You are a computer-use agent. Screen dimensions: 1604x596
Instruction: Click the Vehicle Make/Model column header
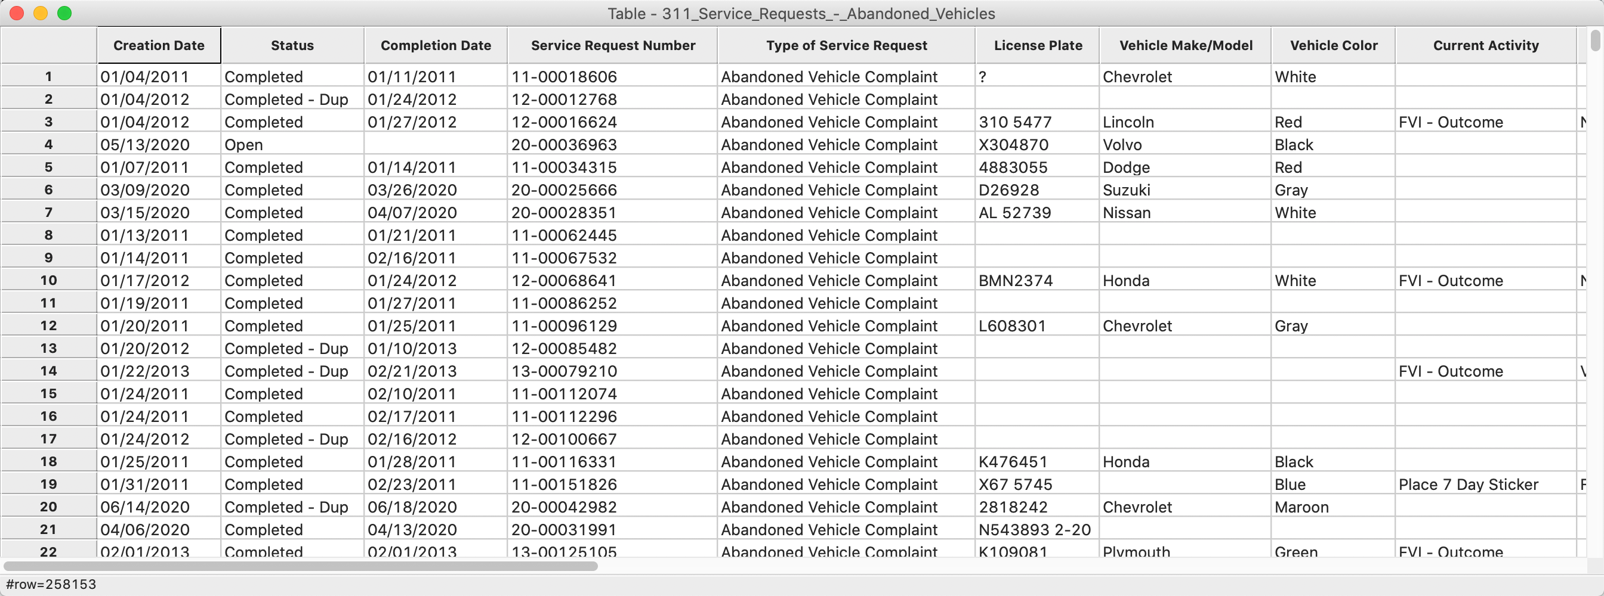point(1186,45)
